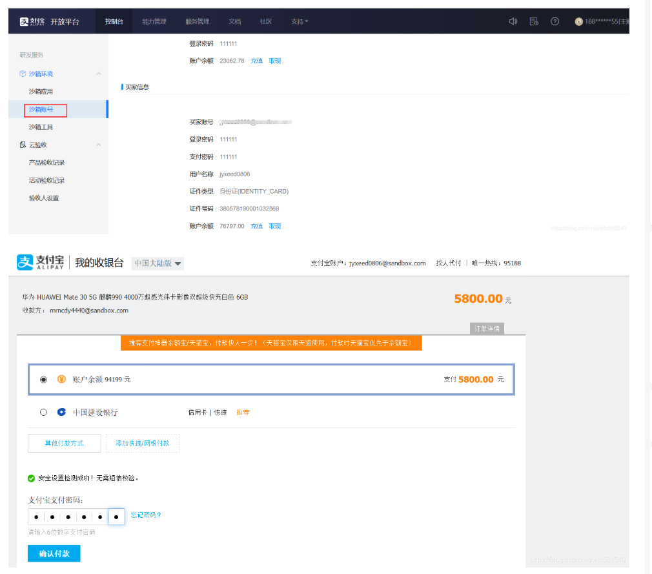Open 沙箱工具 in the sidebar

tap(41, 127)
